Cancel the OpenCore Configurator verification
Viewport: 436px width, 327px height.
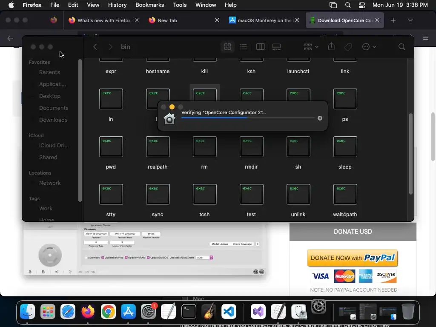320,118
